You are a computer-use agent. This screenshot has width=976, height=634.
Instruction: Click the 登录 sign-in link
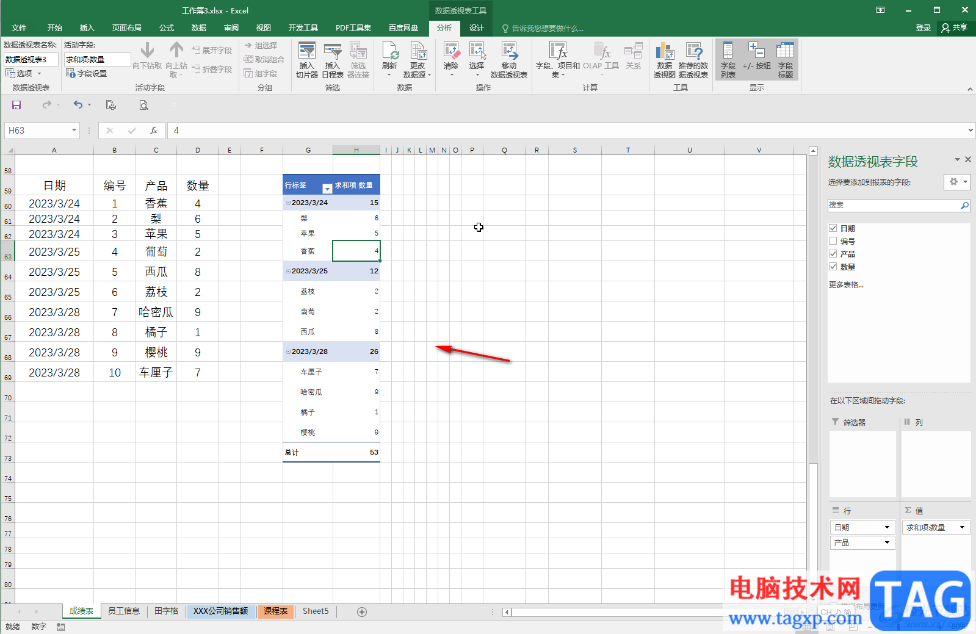[924, 27]
